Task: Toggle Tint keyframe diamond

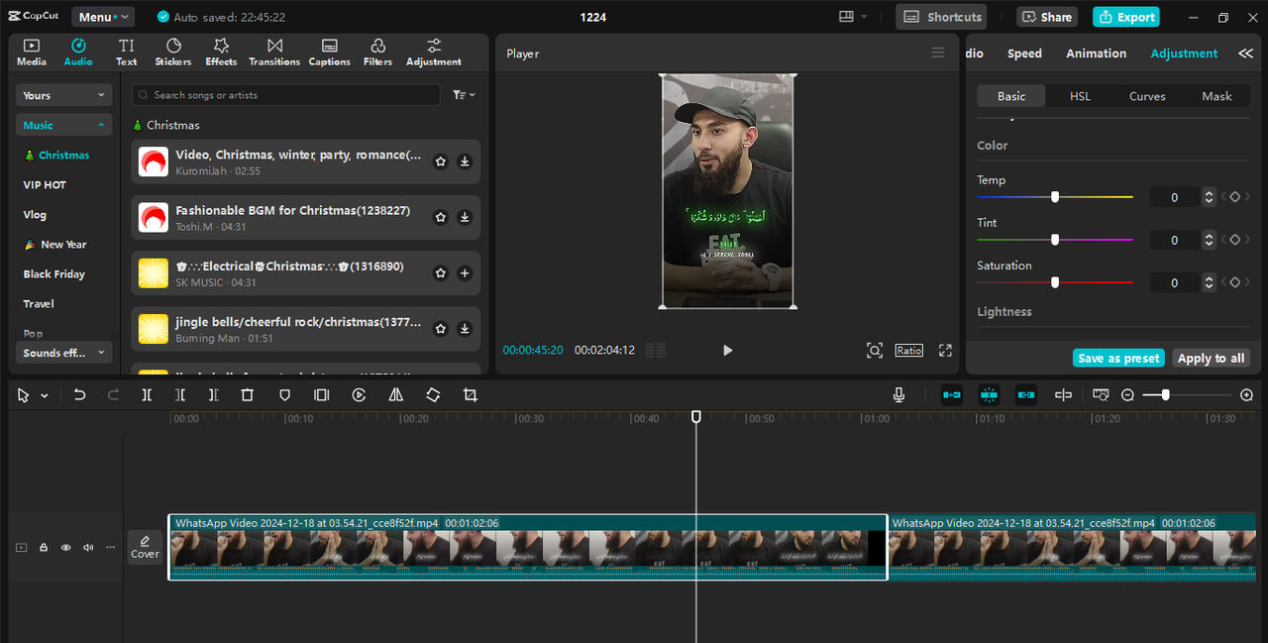Action: (x=1234, y=240)
